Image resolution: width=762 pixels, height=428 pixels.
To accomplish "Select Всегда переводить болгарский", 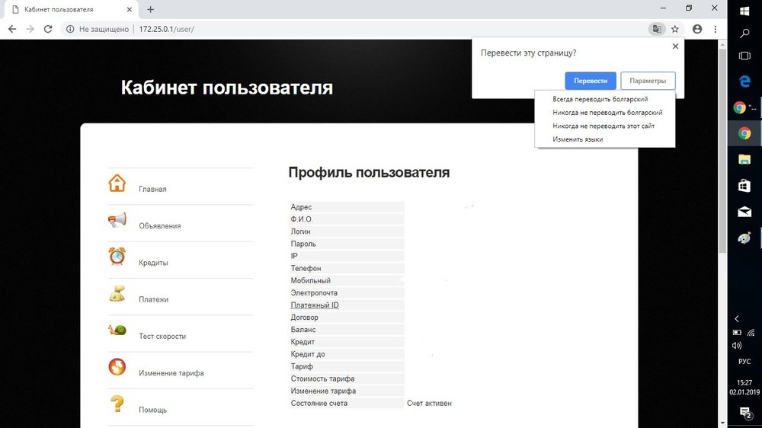I will tap(600, 99).
